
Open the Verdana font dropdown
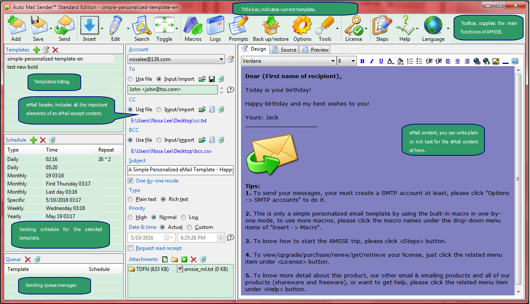coord(289,61)
